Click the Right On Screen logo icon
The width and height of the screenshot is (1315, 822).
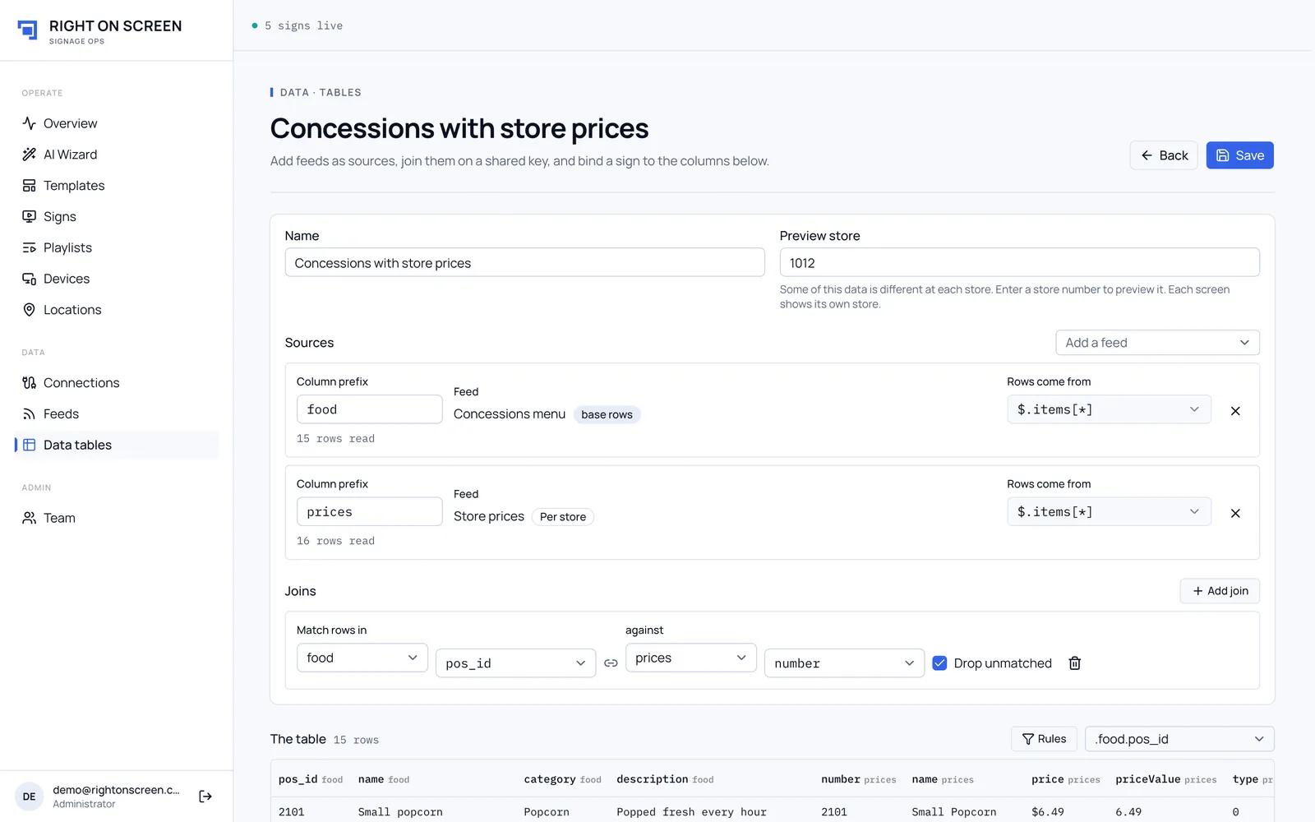click(28, 30)
